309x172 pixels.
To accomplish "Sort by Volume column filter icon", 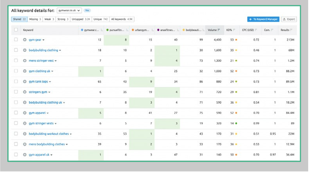I will click(x=219, y=30).
